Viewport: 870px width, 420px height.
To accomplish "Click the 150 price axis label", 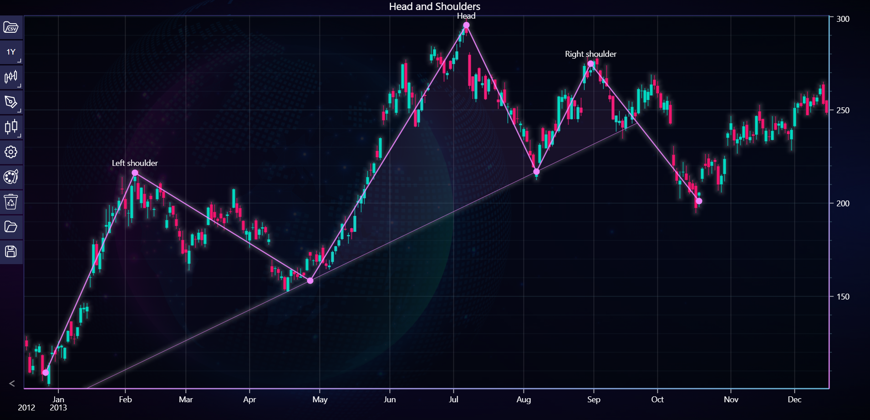I will pyautogui.click(x=843, y=297).
